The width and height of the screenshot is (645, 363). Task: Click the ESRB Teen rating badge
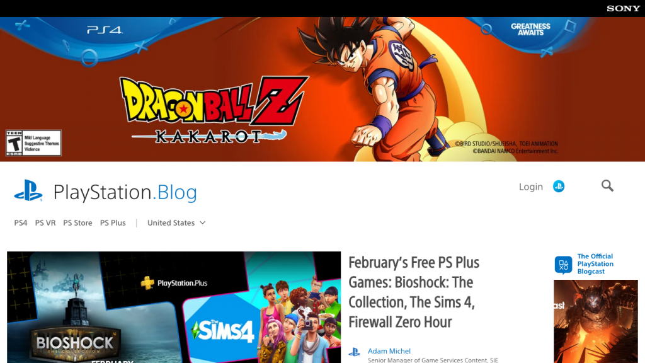(x=33, y=143)
